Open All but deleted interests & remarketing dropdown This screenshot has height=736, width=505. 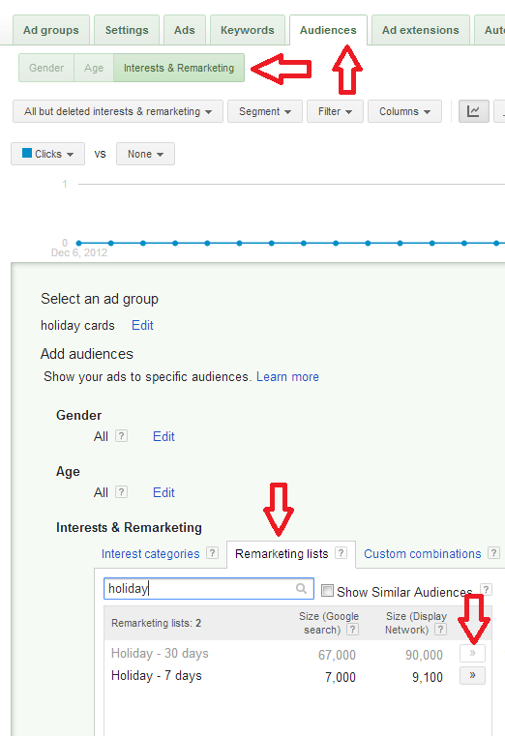click(118, 111)
